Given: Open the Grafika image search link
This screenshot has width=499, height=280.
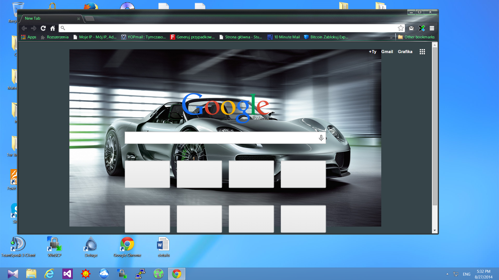Looking at the screenshot, I should 405,52.
